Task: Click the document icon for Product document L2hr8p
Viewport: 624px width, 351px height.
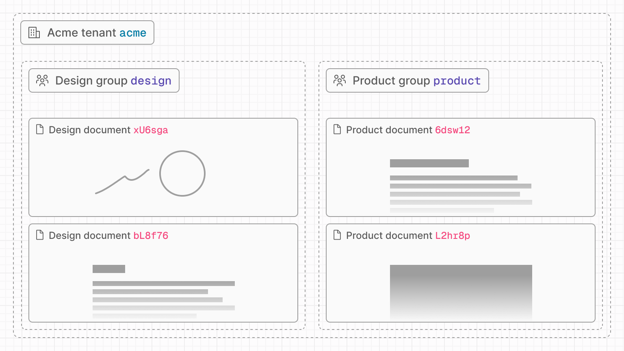Action: pos(337,235)
